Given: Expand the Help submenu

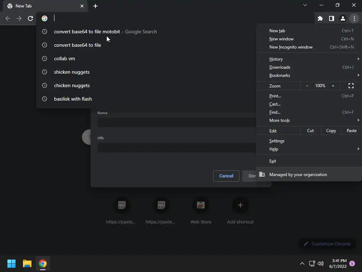Looking at the screenshot, I should [309, 149].
